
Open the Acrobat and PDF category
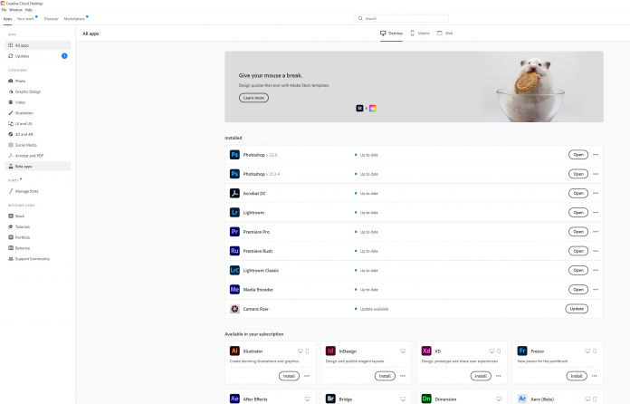(38, 156)
